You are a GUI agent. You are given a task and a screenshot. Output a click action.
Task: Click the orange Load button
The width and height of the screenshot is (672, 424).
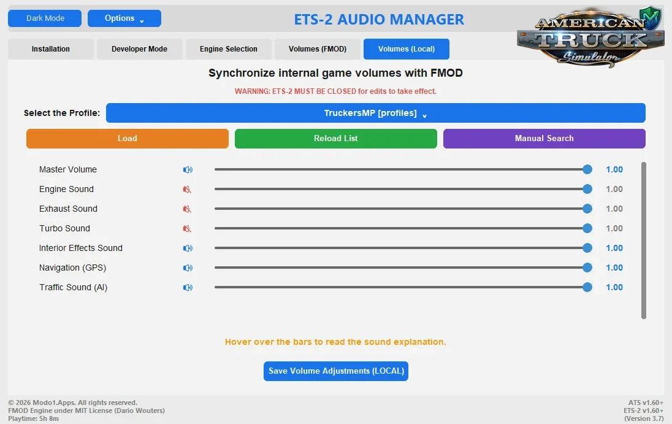[x=128, y=139]
